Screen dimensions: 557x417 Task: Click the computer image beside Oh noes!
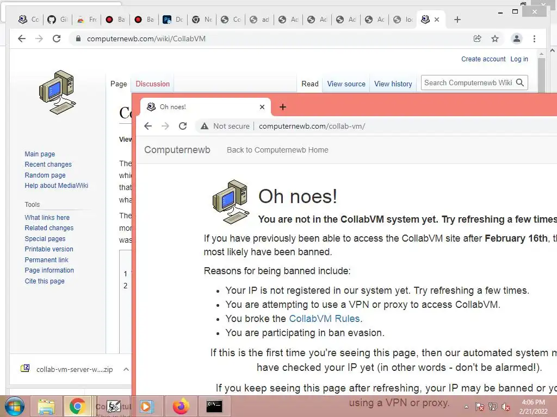coord(231,202)
